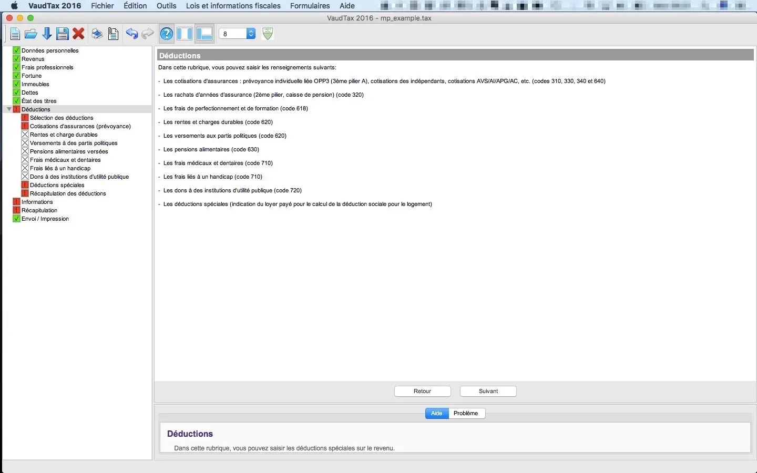This screenshot has height=473, width=757.
Task: Open Lois et informations fiscales menu
Action: tap(233, 6)
